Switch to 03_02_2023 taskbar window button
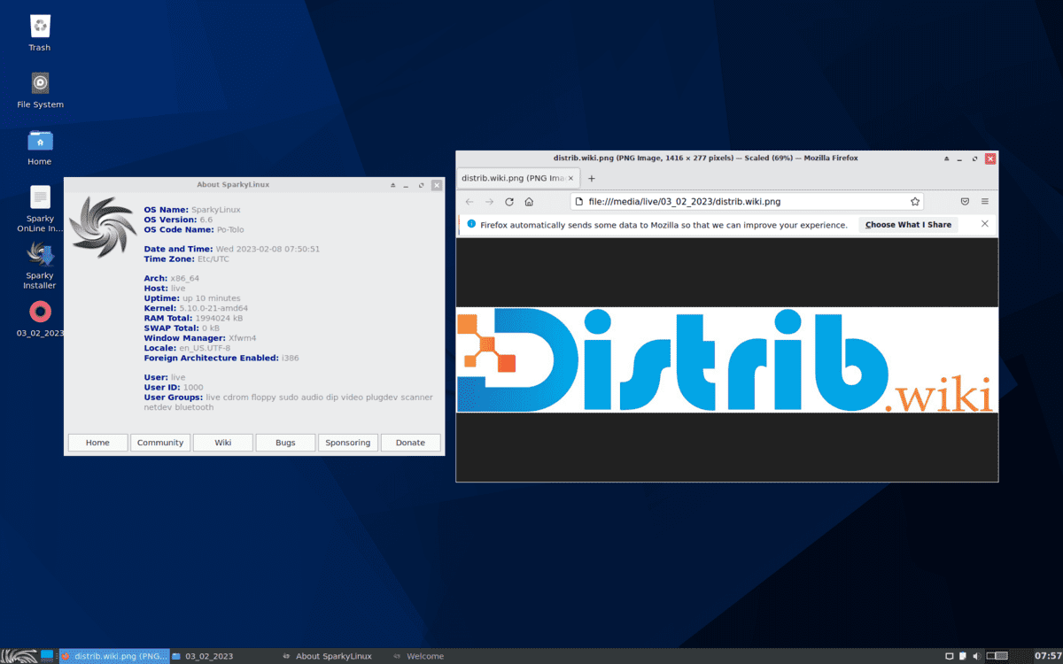This screenshot has height=664, width=1063. 224,656
